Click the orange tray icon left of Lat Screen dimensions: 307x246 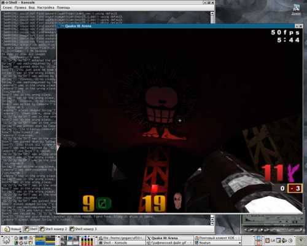pos(267,240)
